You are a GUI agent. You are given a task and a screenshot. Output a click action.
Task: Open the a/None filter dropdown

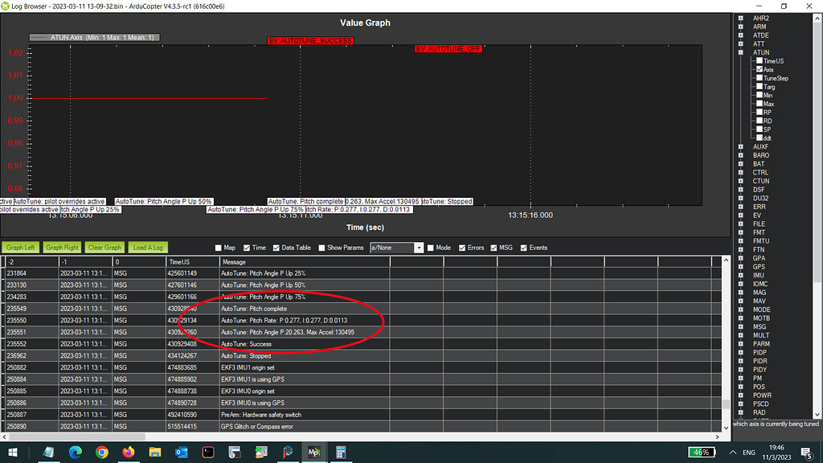click(418, 248)
